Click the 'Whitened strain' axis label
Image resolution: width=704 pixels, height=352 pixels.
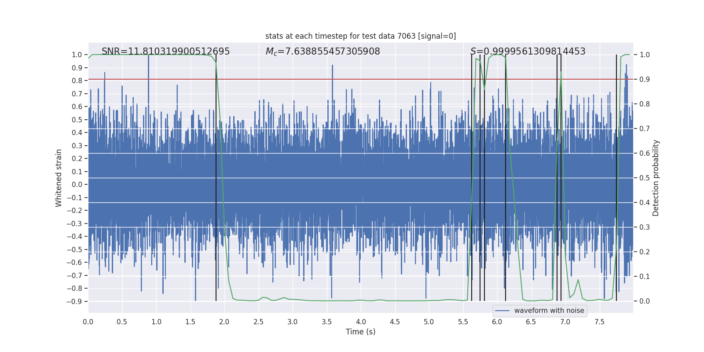click(59, 178)
